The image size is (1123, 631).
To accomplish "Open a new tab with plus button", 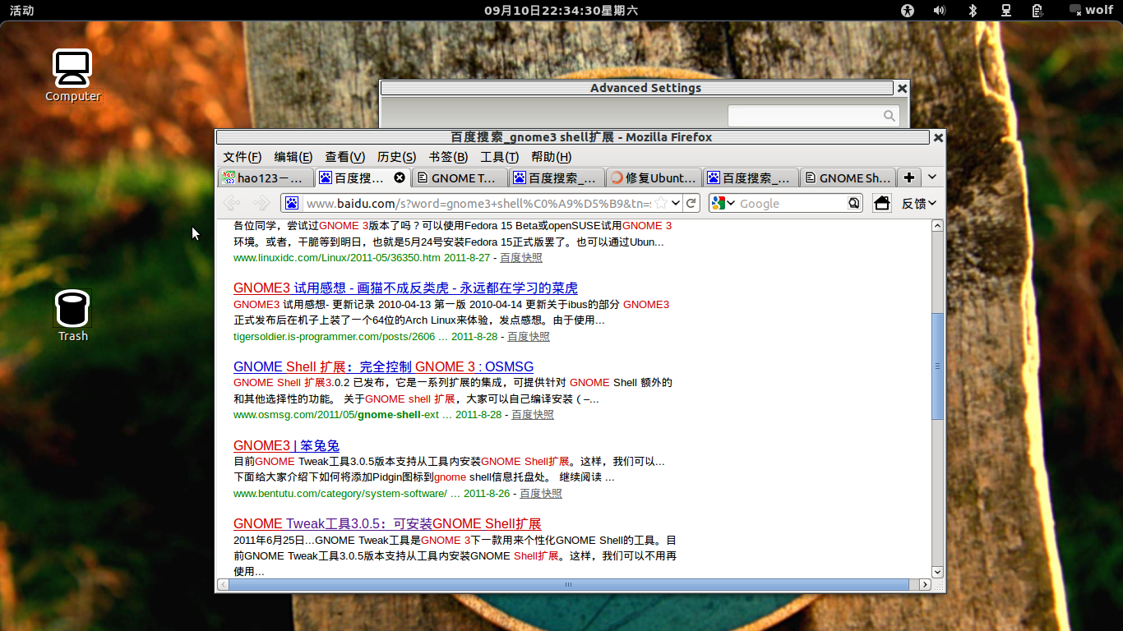I will (908, 177).
